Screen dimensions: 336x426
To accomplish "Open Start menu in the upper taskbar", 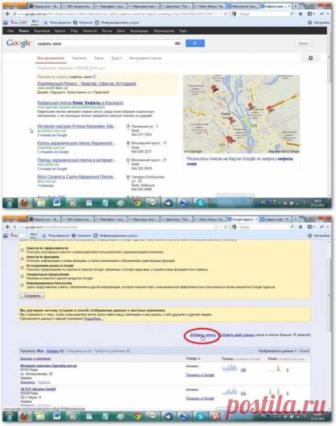I will point(10,203).
